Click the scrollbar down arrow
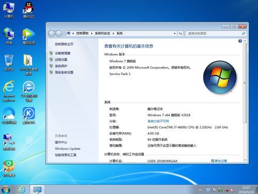This screenshot has height=194, width=258. click(245, 160)
